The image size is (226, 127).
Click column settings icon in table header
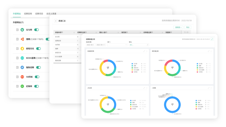pyautogui.click(x=188, y=32)
